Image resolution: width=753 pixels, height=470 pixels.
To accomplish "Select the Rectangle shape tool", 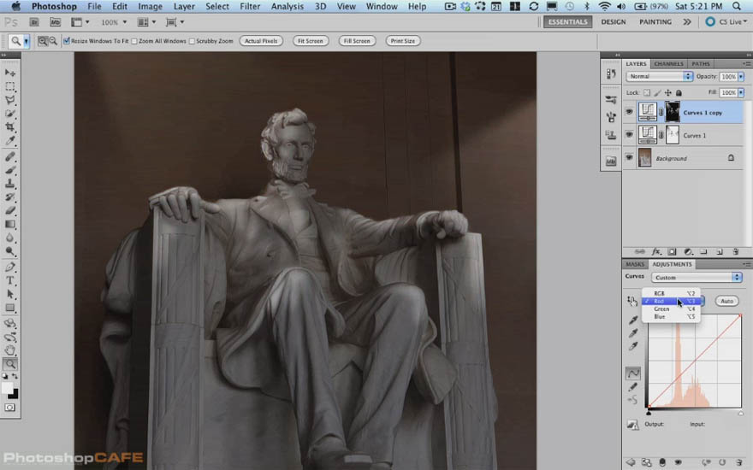I will point(9,308).
